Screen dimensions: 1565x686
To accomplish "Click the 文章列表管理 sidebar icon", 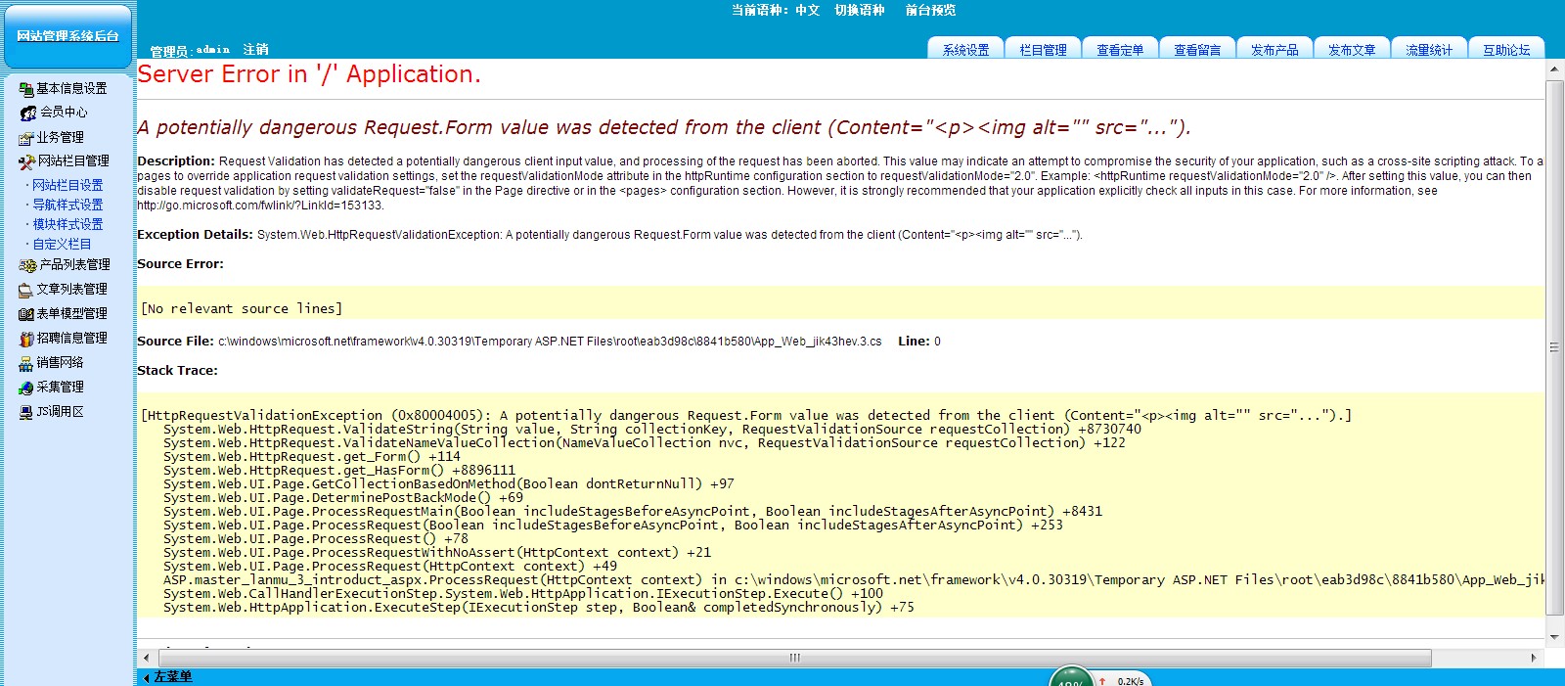I will (x=26, y=290).
